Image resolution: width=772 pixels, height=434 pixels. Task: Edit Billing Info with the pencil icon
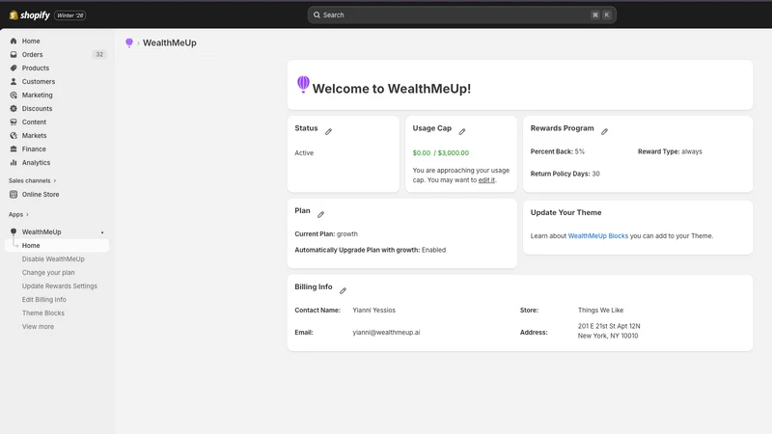[x=343, y=291]
